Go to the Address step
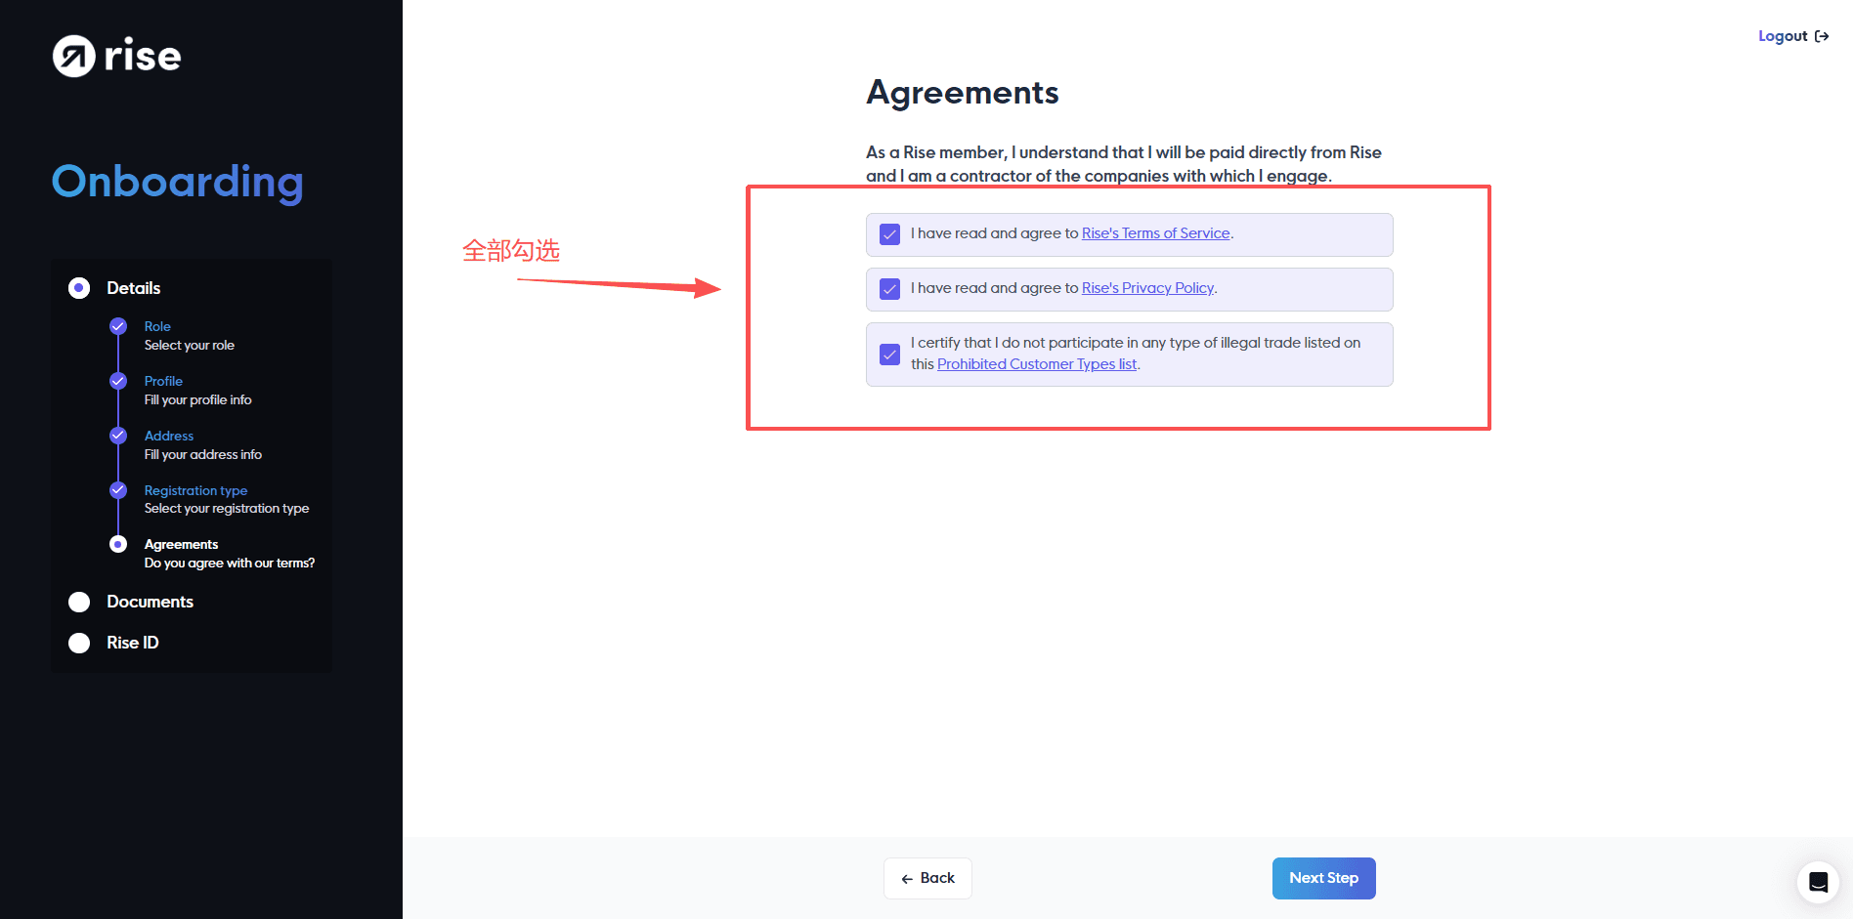Viewport: 1853px width, 919px height. 169,436
